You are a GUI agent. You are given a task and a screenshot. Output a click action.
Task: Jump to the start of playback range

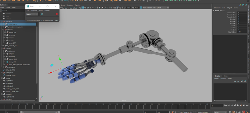225,105
